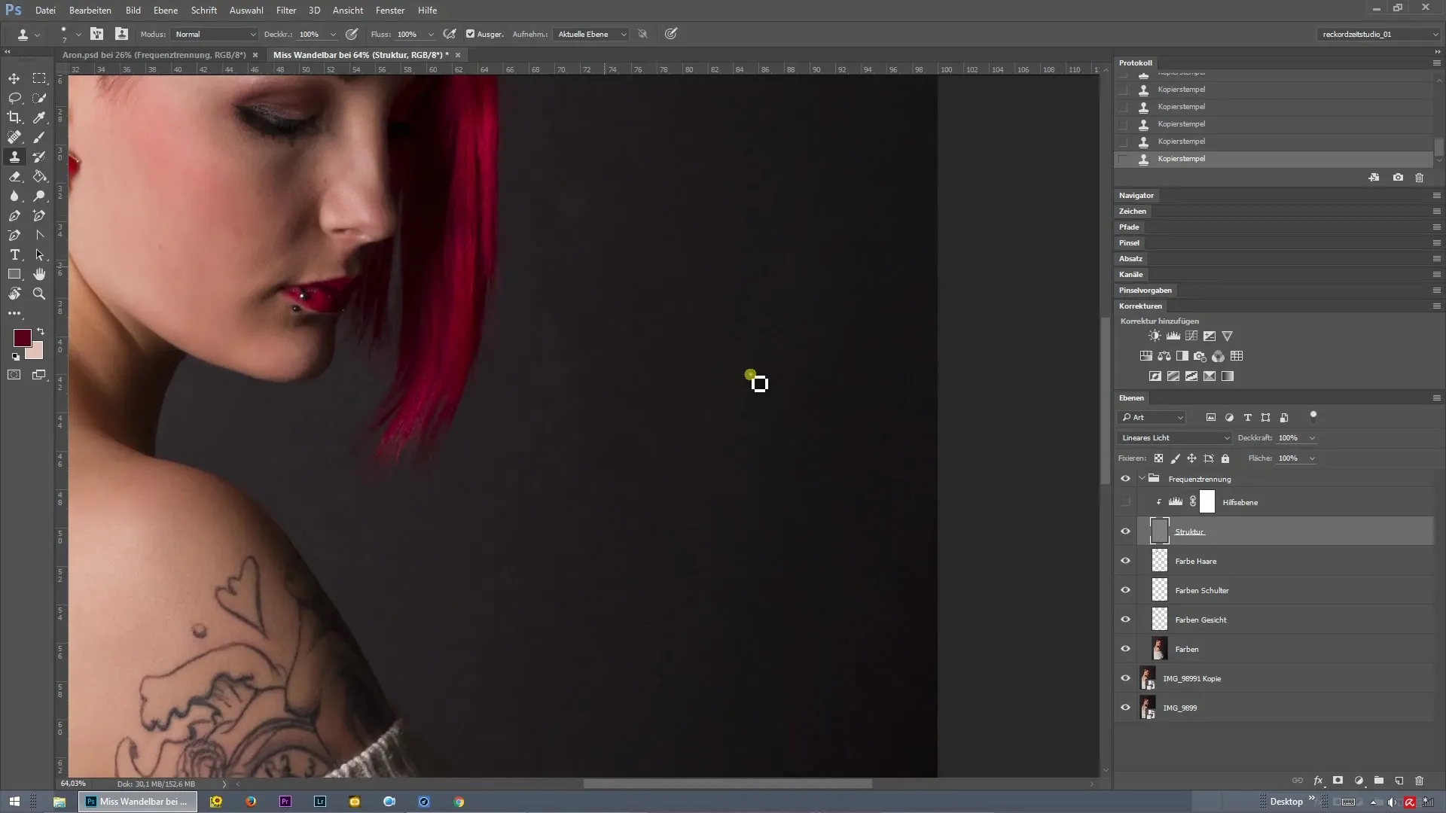
Task: Select the Healing Brush tool
Action: [x=14, y=137]
